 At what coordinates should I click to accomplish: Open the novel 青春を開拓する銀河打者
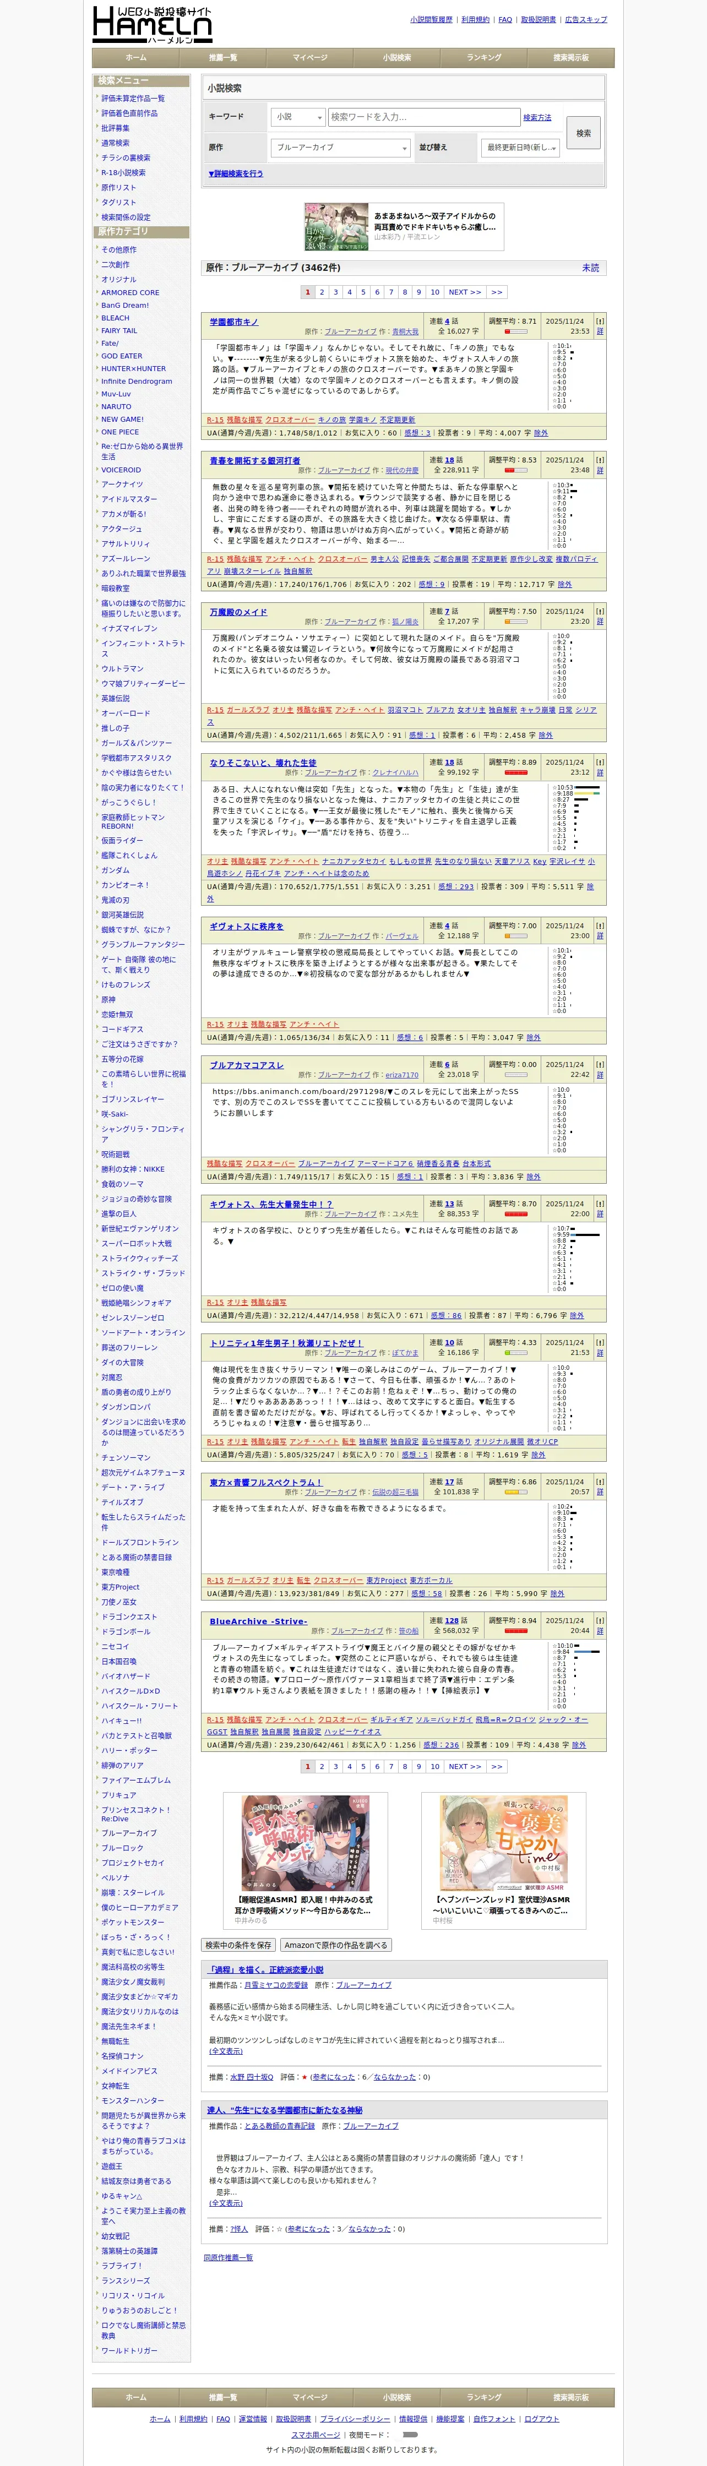pyautogui.click(x=255, y=460)
